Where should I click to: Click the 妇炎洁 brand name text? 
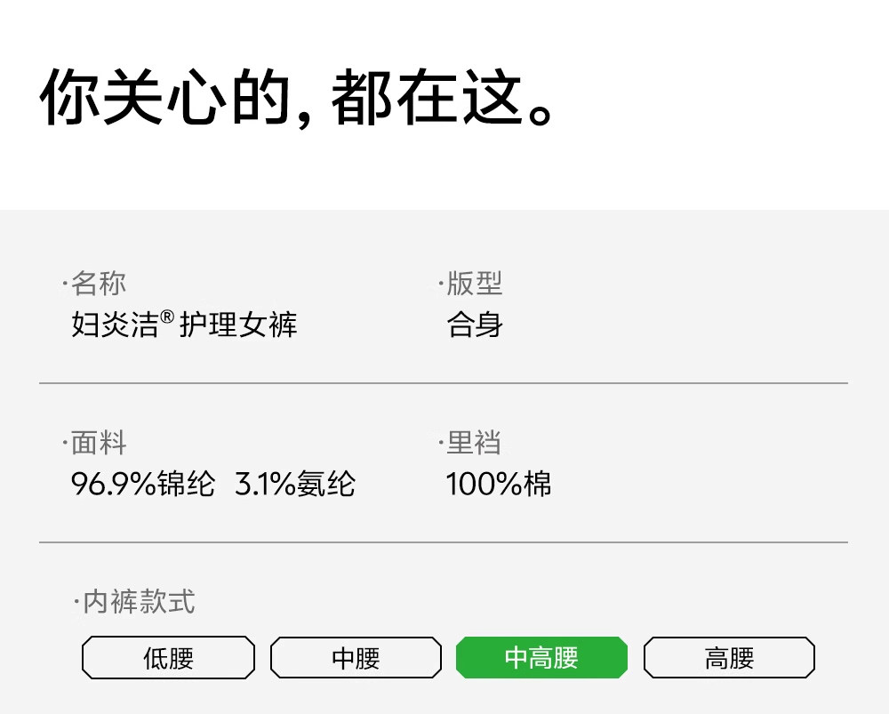point(114,325)
